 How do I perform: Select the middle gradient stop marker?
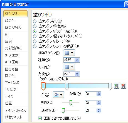click(x=67, y=86)
